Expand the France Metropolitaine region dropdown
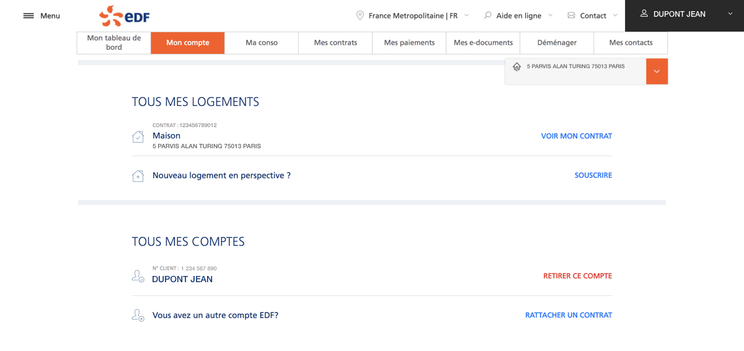744x351 pixels. click(x=466, y=16)
